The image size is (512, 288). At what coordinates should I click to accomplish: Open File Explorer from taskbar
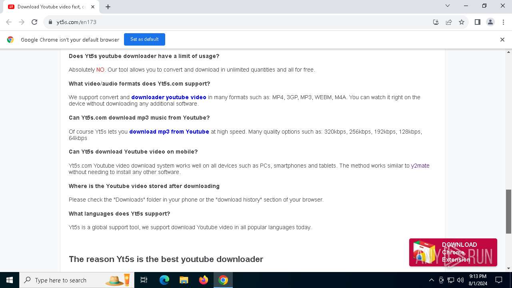184,280
